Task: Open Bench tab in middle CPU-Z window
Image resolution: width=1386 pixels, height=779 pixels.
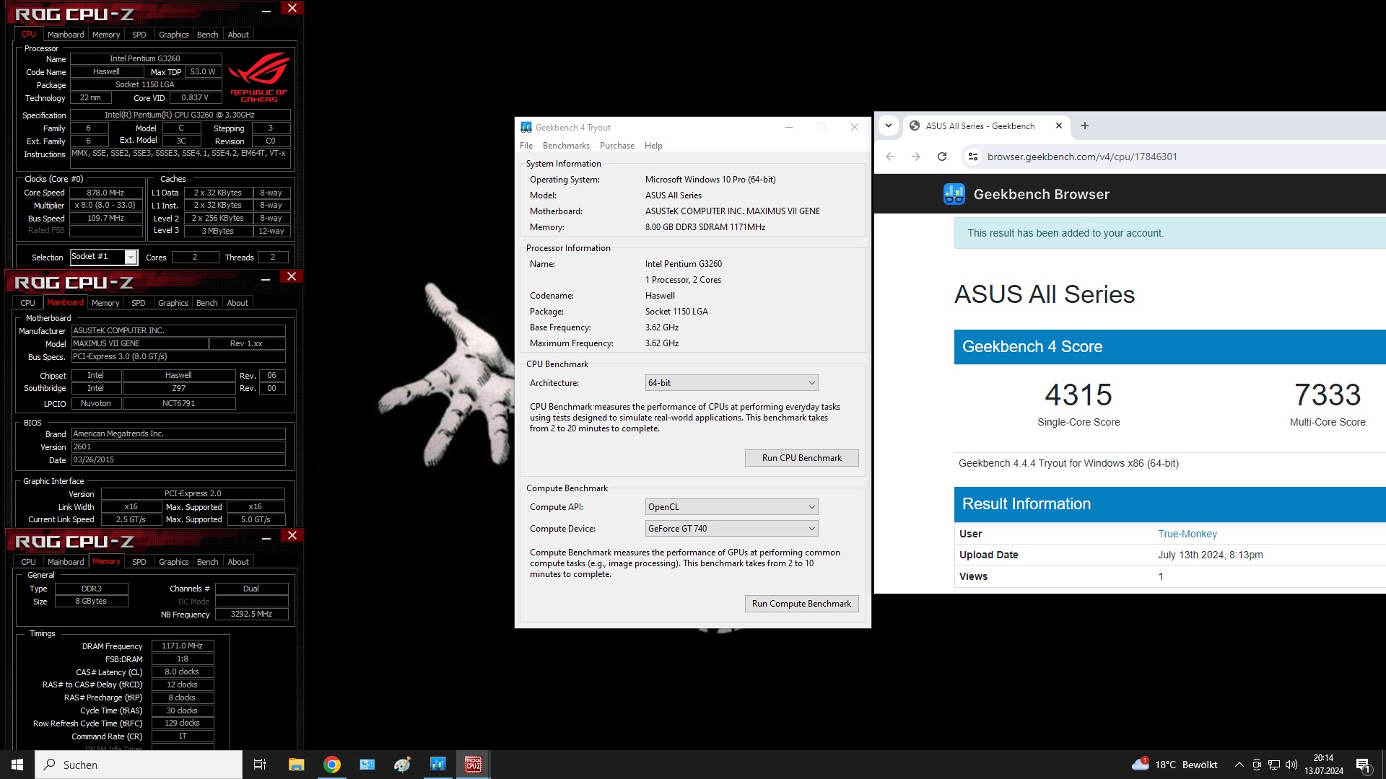Action: (x=206, y=303)
